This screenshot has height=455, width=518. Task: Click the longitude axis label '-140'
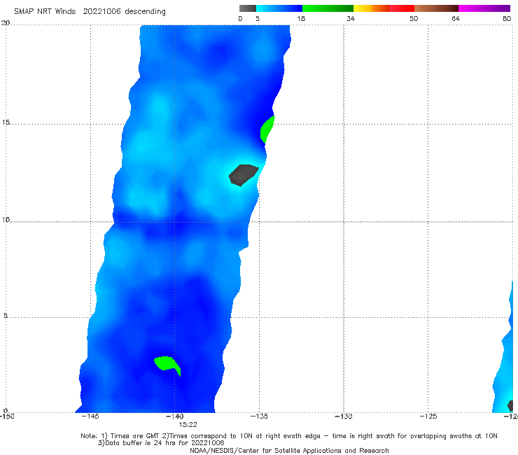(x=174, y=416)
